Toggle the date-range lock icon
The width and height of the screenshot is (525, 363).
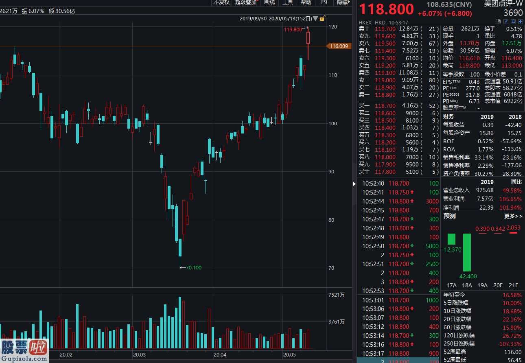pos(322,19)
